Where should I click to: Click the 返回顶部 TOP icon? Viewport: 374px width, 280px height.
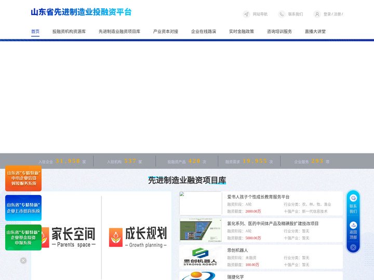coord(353,225)
